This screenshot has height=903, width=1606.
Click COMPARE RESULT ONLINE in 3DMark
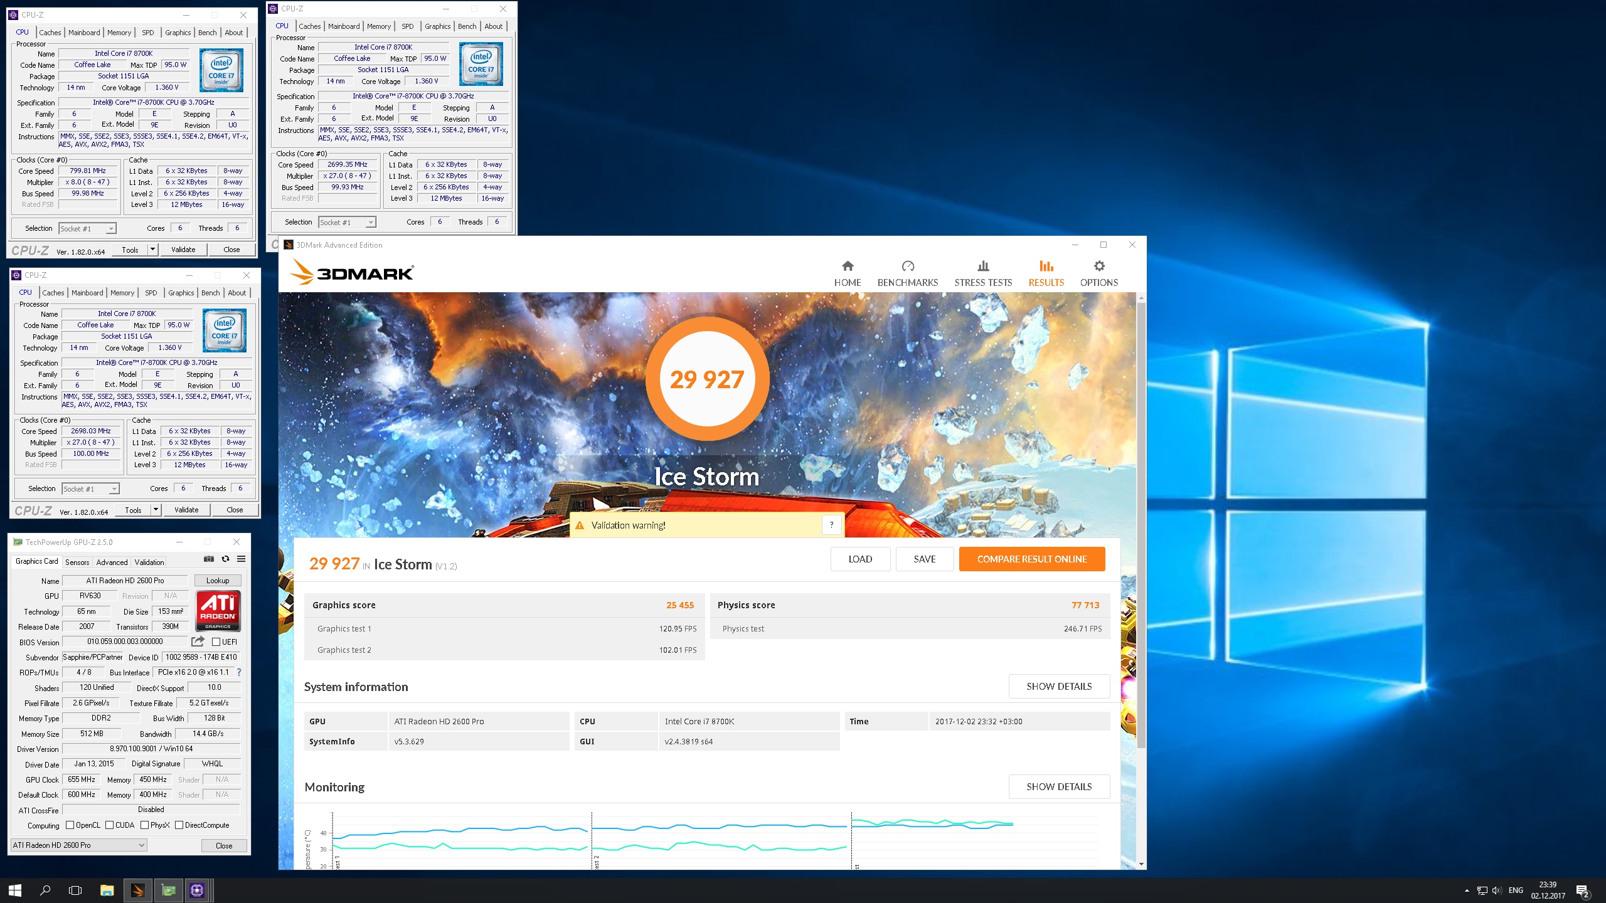tap(1032, 559)
